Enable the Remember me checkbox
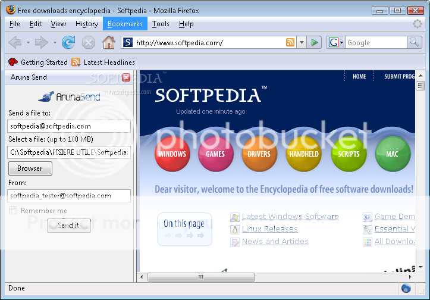This screenshot has width=430, height=300. tap(13, 211)
